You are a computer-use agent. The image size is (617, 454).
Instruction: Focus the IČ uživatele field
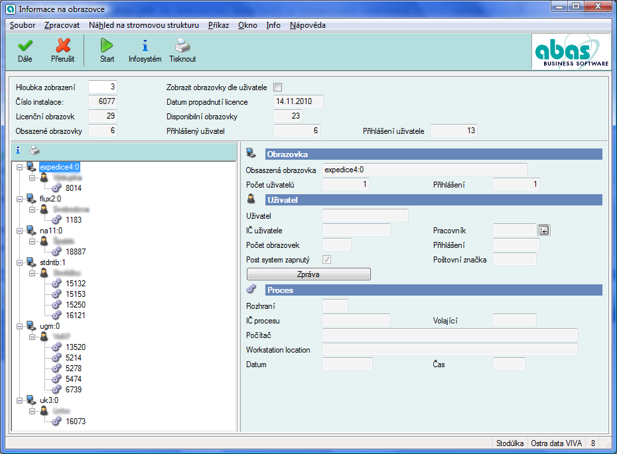coord(356,230)
